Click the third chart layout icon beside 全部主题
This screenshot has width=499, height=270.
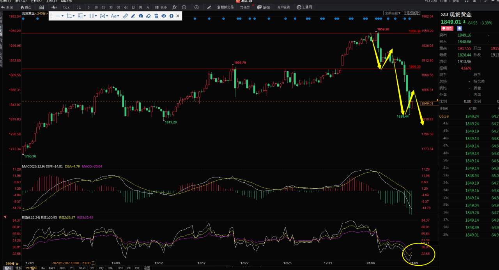coord(414,13)
